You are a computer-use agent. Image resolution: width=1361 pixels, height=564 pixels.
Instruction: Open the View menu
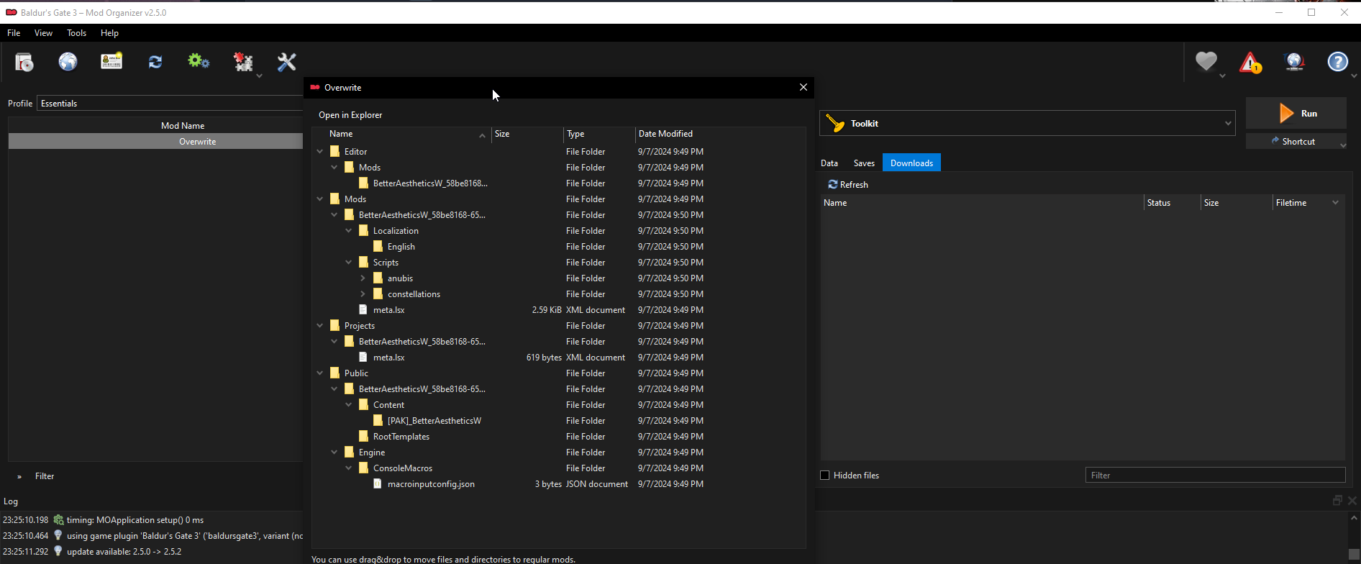(43, 33)
